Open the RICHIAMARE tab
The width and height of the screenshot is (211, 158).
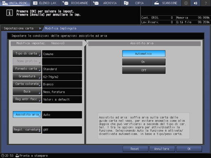pyautogui.click(x=76, y=3)
